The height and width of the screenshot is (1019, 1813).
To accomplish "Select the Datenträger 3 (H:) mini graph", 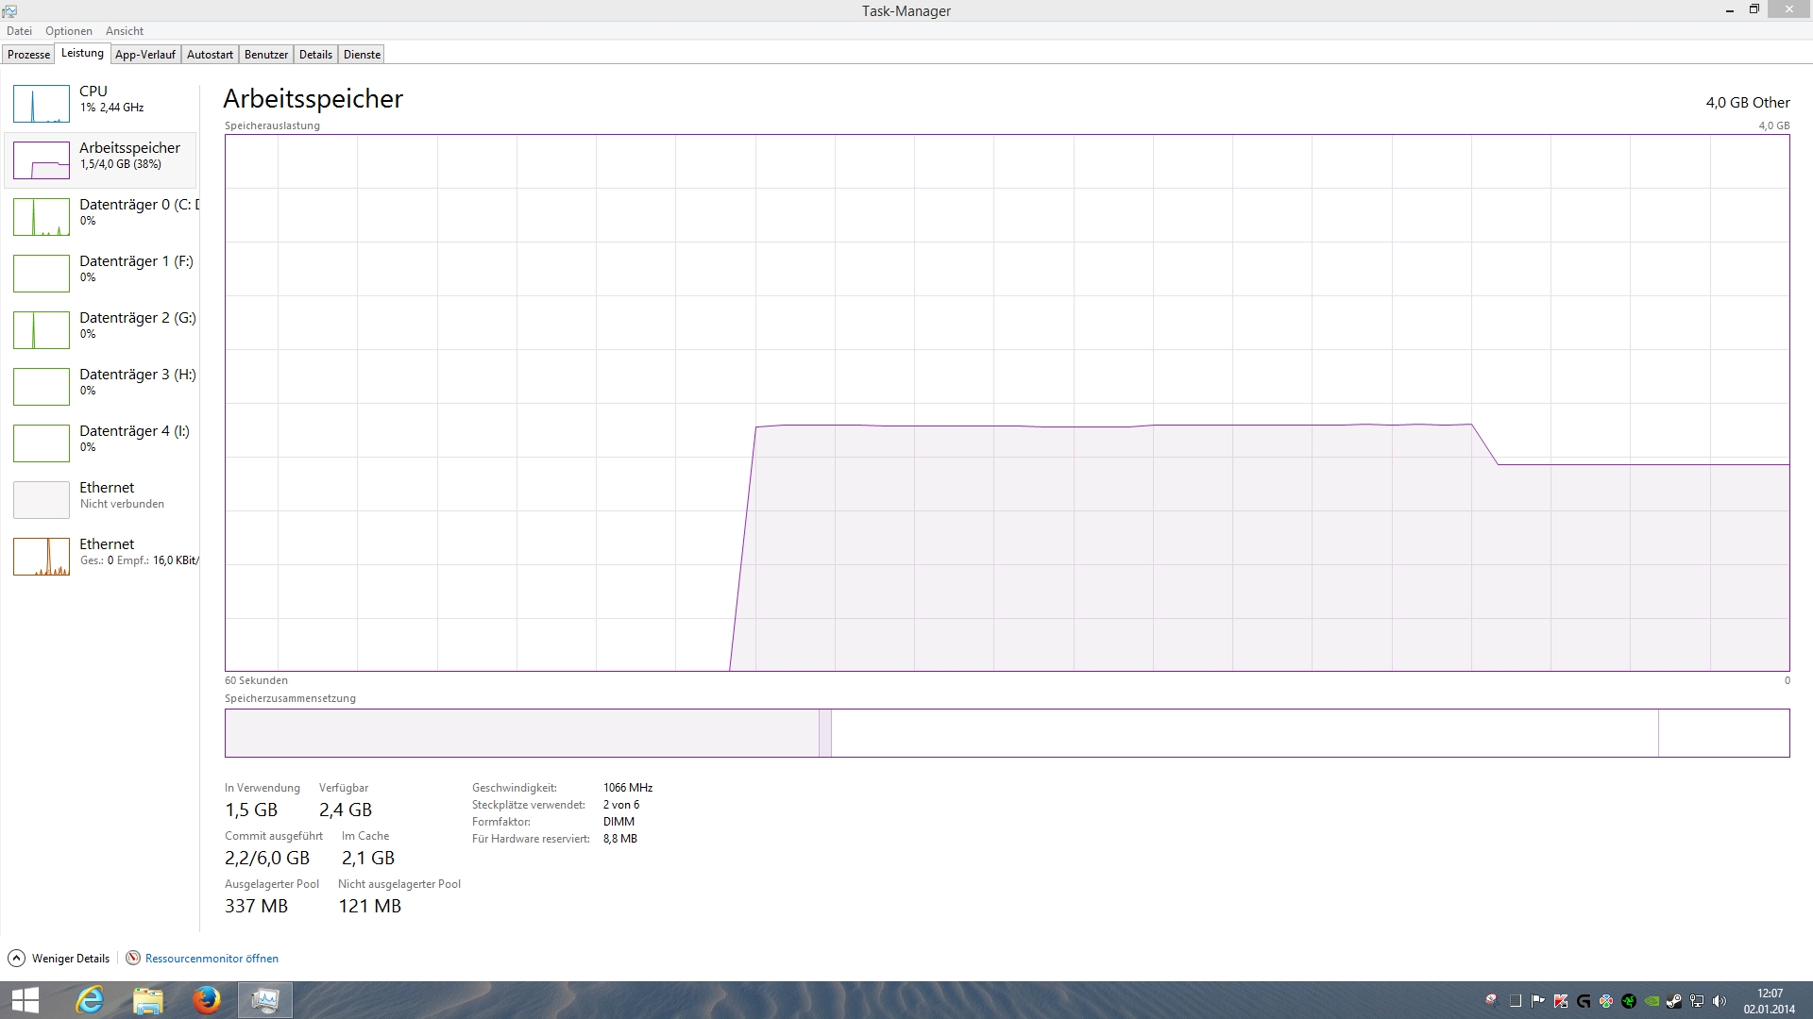I will click(x=42, y=387).
